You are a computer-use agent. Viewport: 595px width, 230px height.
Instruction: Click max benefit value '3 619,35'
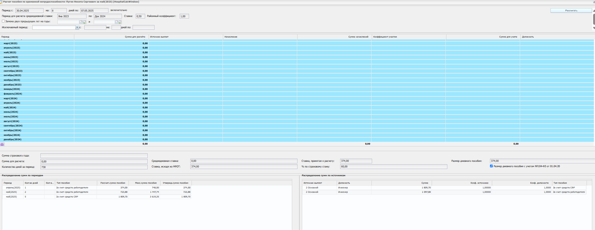click(154, 197)
